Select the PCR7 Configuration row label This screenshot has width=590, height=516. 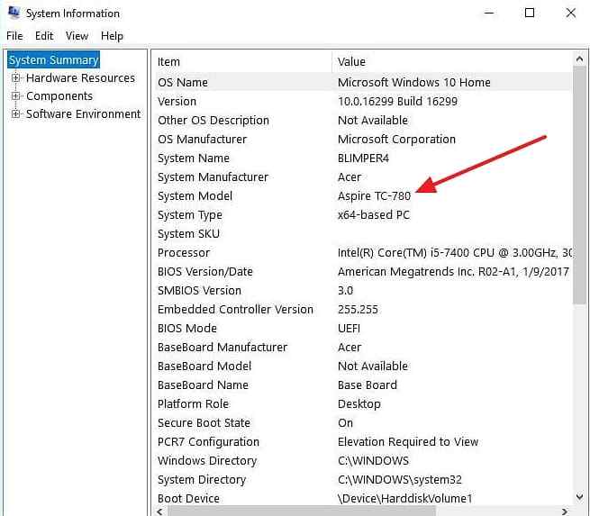(208, 442)
